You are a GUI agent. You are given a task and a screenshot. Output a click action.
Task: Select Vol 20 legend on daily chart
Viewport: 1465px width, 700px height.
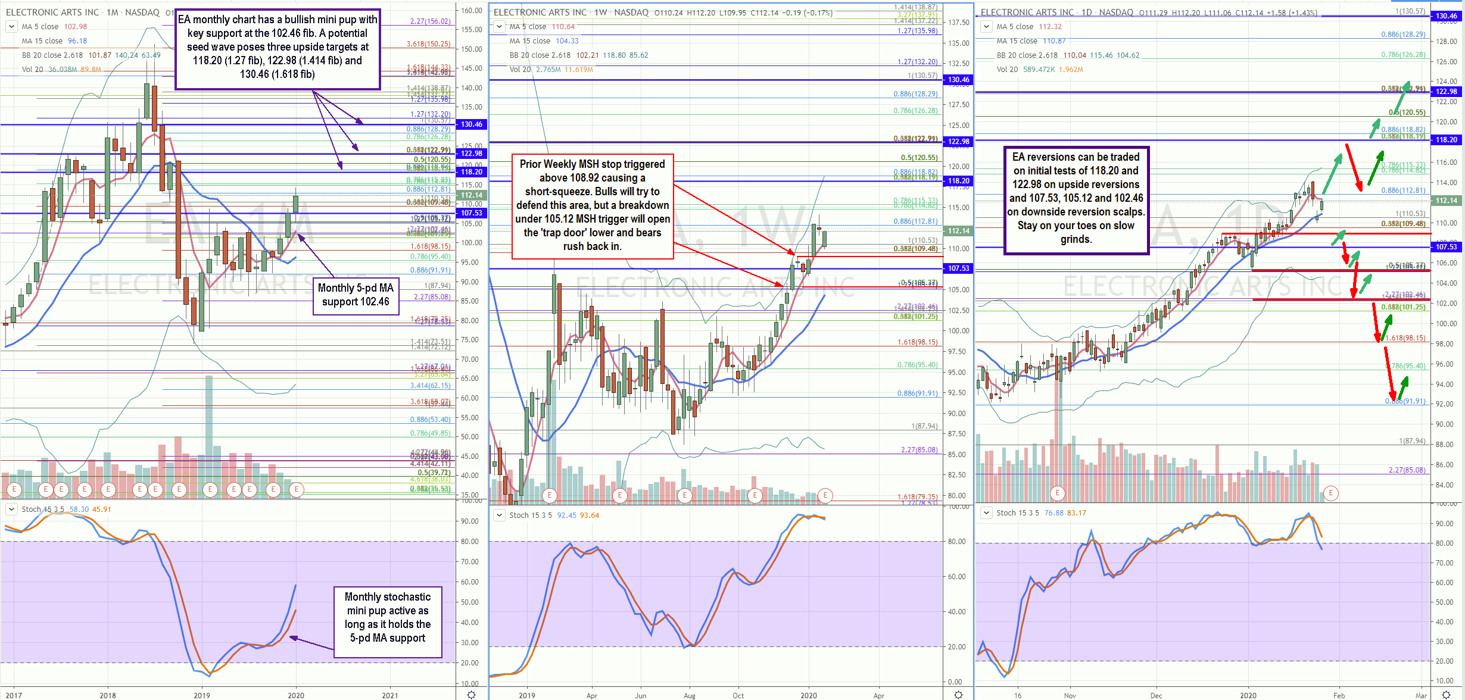(1040, 70)
